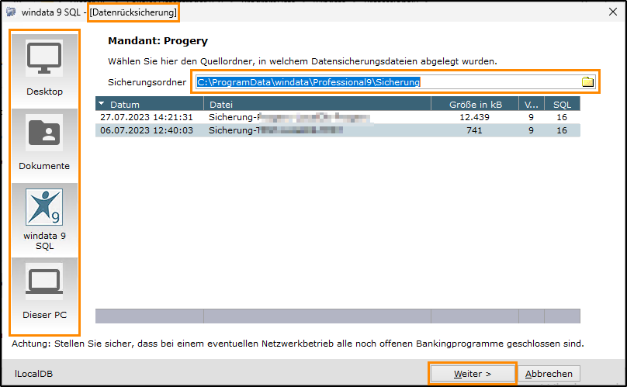
Task: Browse folder with yellow folder icon
Action: click(x=587, y=82)
